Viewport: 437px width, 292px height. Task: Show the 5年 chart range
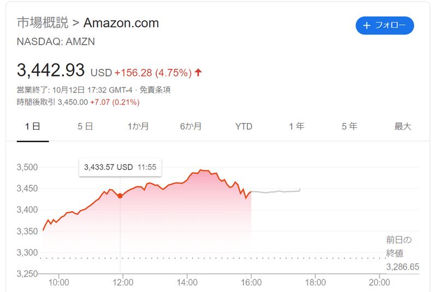pyautogui.click(x=350, y=126)
